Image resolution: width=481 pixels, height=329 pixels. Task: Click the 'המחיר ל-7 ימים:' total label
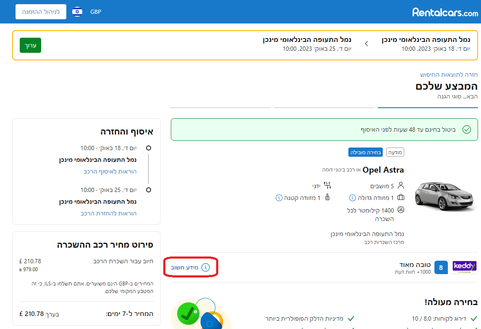tap(129, 313)
